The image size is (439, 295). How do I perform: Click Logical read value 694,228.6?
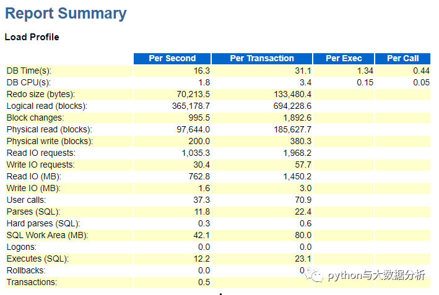click(292, 106)
